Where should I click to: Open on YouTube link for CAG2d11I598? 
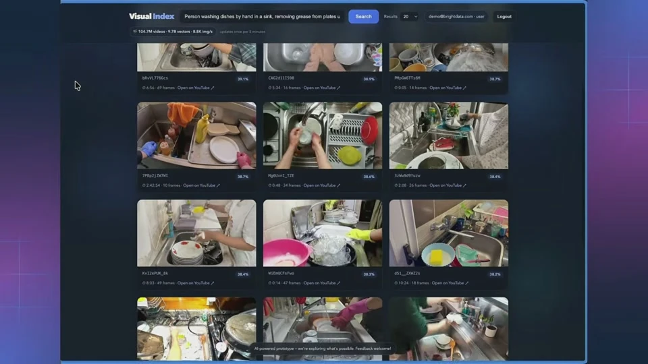[x=321, y=88]
